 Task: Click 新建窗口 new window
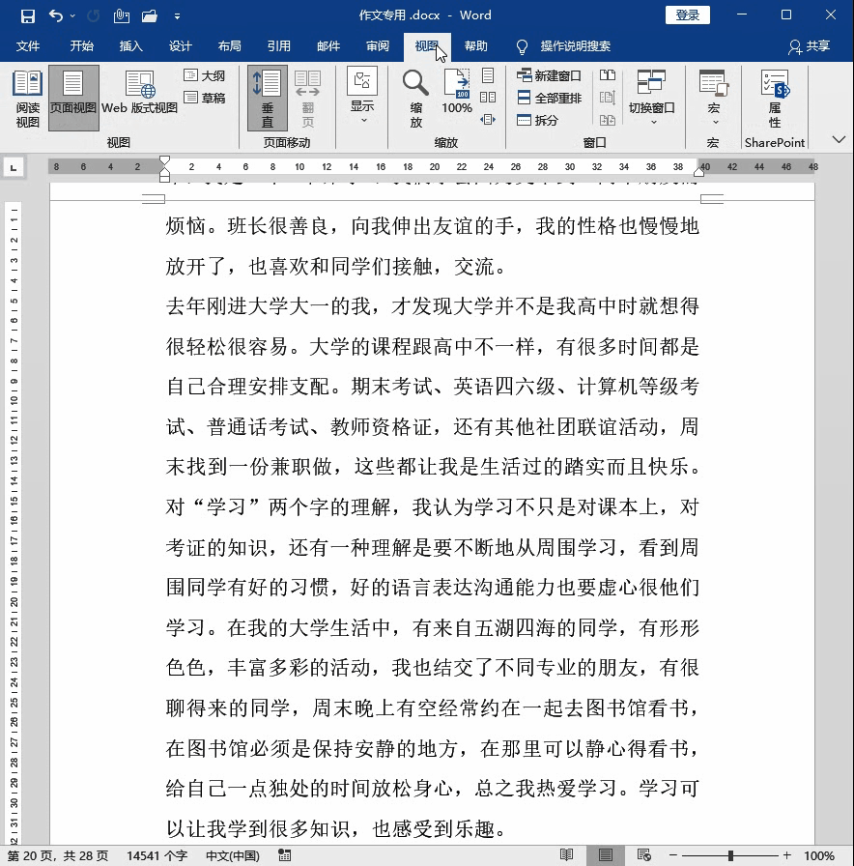pyautogui.click(x=549, y=75)
